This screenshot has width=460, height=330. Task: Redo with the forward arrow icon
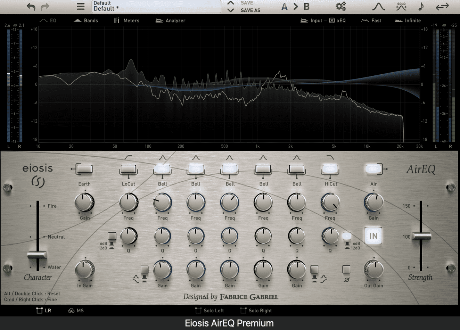click(45, 7)
